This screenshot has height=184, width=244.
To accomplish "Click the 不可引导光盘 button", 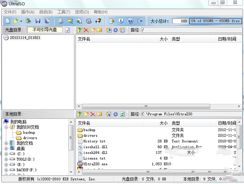I will point(45,30).
